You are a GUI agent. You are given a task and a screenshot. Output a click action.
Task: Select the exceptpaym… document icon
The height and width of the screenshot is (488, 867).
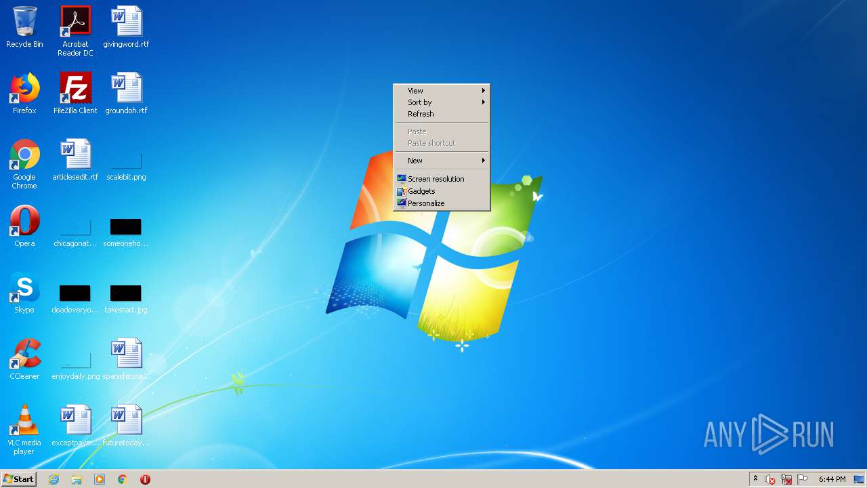[x=75, y=426]
